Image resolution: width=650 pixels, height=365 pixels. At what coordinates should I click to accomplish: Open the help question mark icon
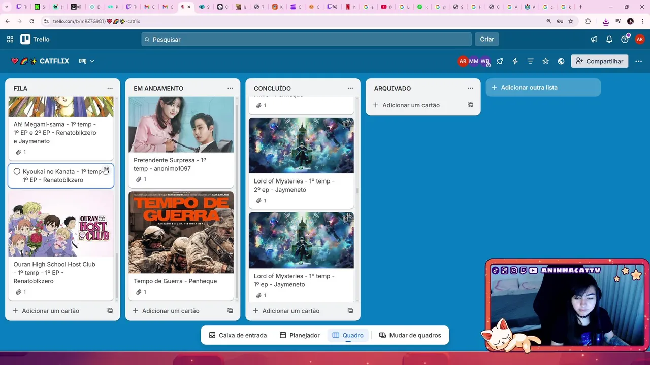click(625, 39)
